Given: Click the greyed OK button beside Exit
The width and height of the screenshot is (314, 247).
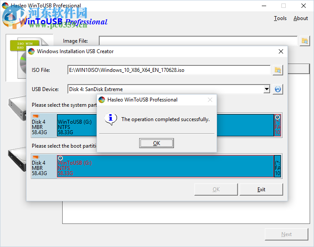Looking at the screenshot, I should 216,189.
